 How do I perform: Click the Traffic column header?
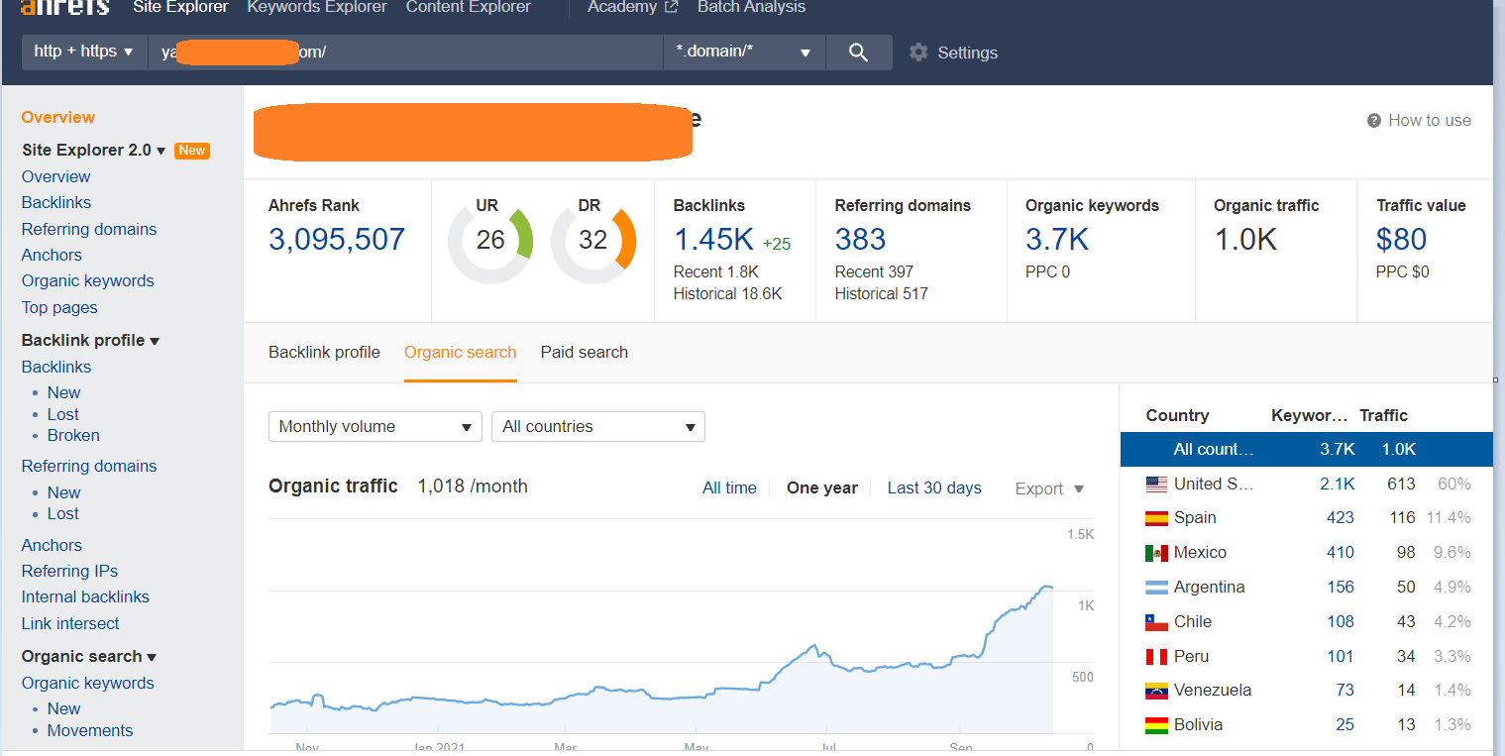point(1383,416)
